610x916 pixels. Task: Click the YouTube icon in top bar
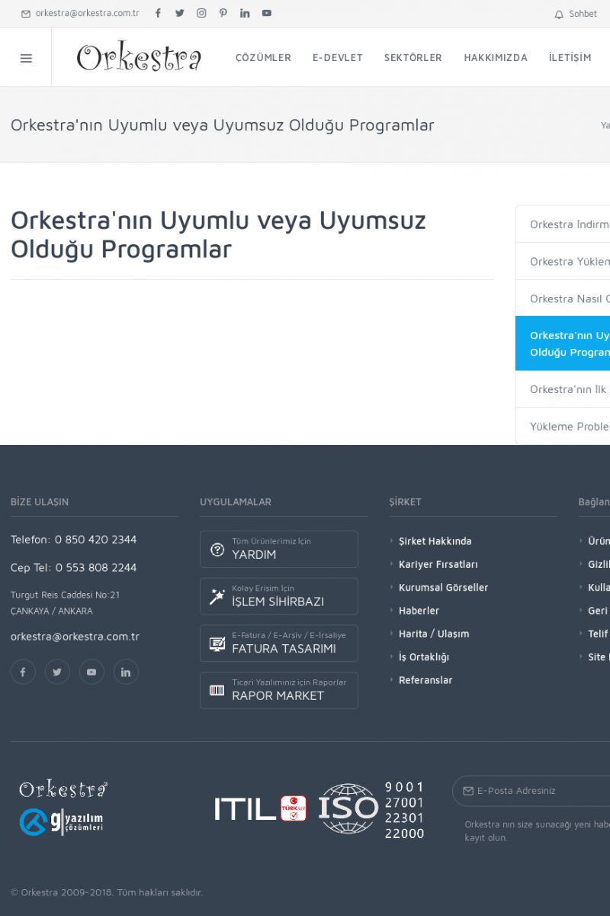[x=267, y=13]
